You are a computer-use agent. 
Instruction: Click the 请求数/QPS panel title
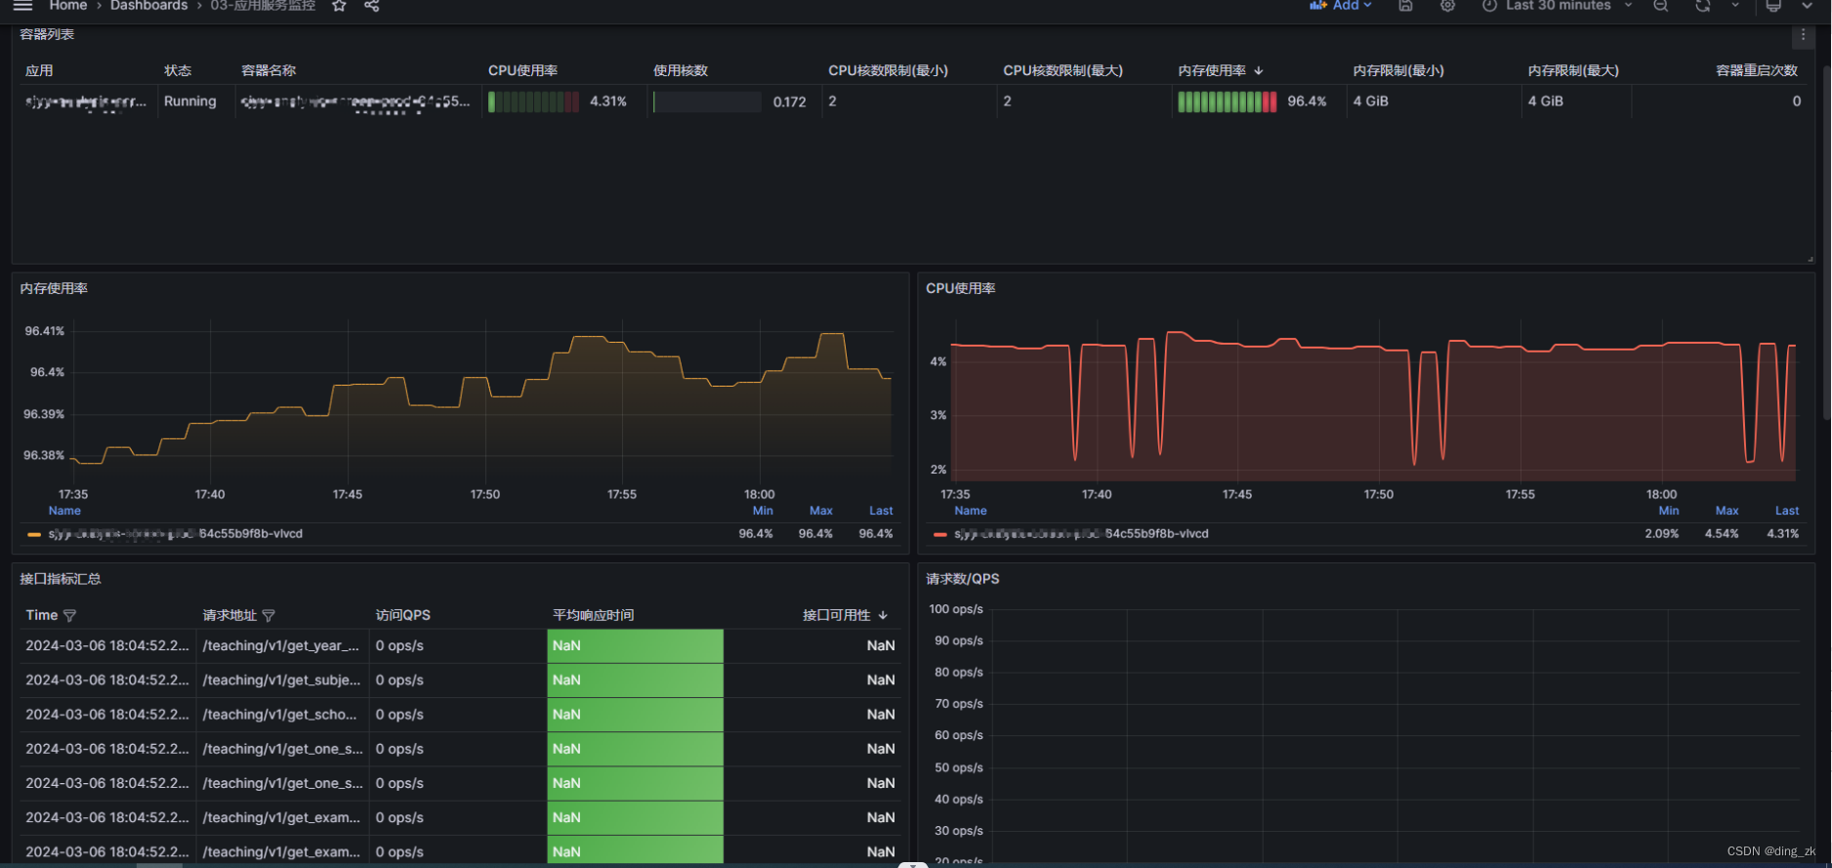(963, 579)
